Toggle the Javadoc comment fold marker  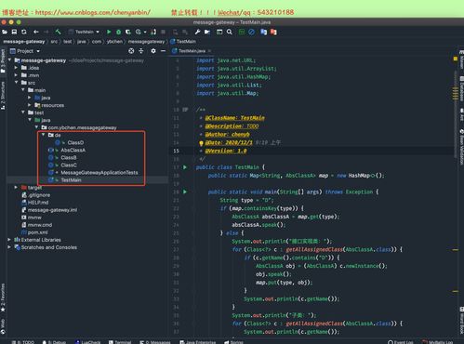[x=185, y=110]
